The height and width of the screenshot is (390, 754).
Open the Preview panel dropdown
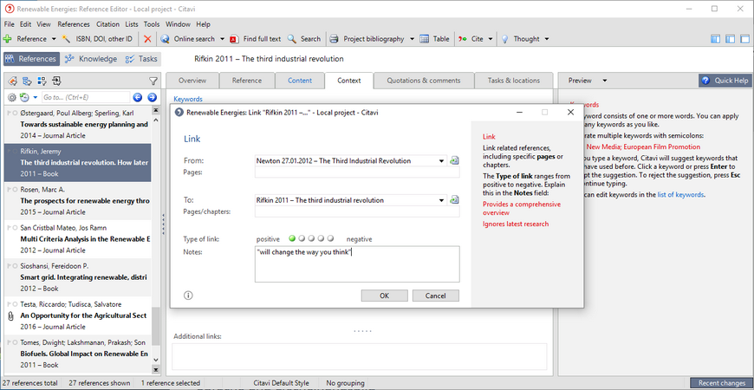[605, 81]
